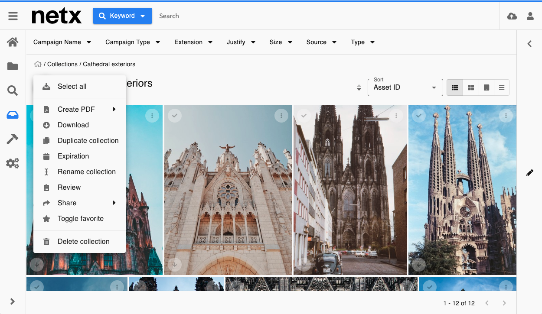Select the checkmark on Sagrada Familia image

418,116
